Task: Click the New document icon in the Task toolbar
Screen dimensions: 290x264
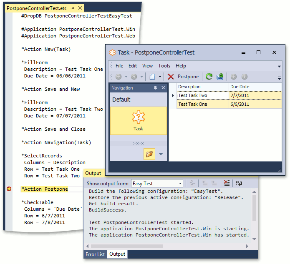Action: pyautogui.click(x=152, y=77)
